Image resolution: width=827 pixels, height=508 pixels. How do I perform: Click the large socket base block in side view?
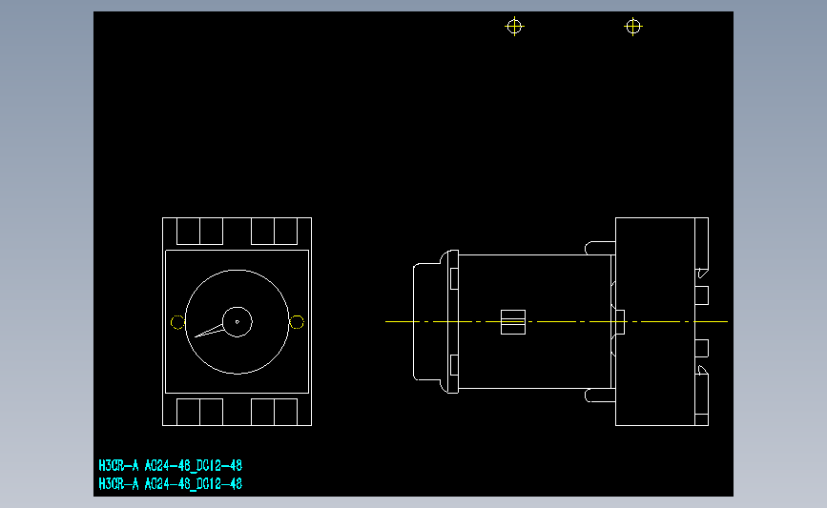coord(655,321)
